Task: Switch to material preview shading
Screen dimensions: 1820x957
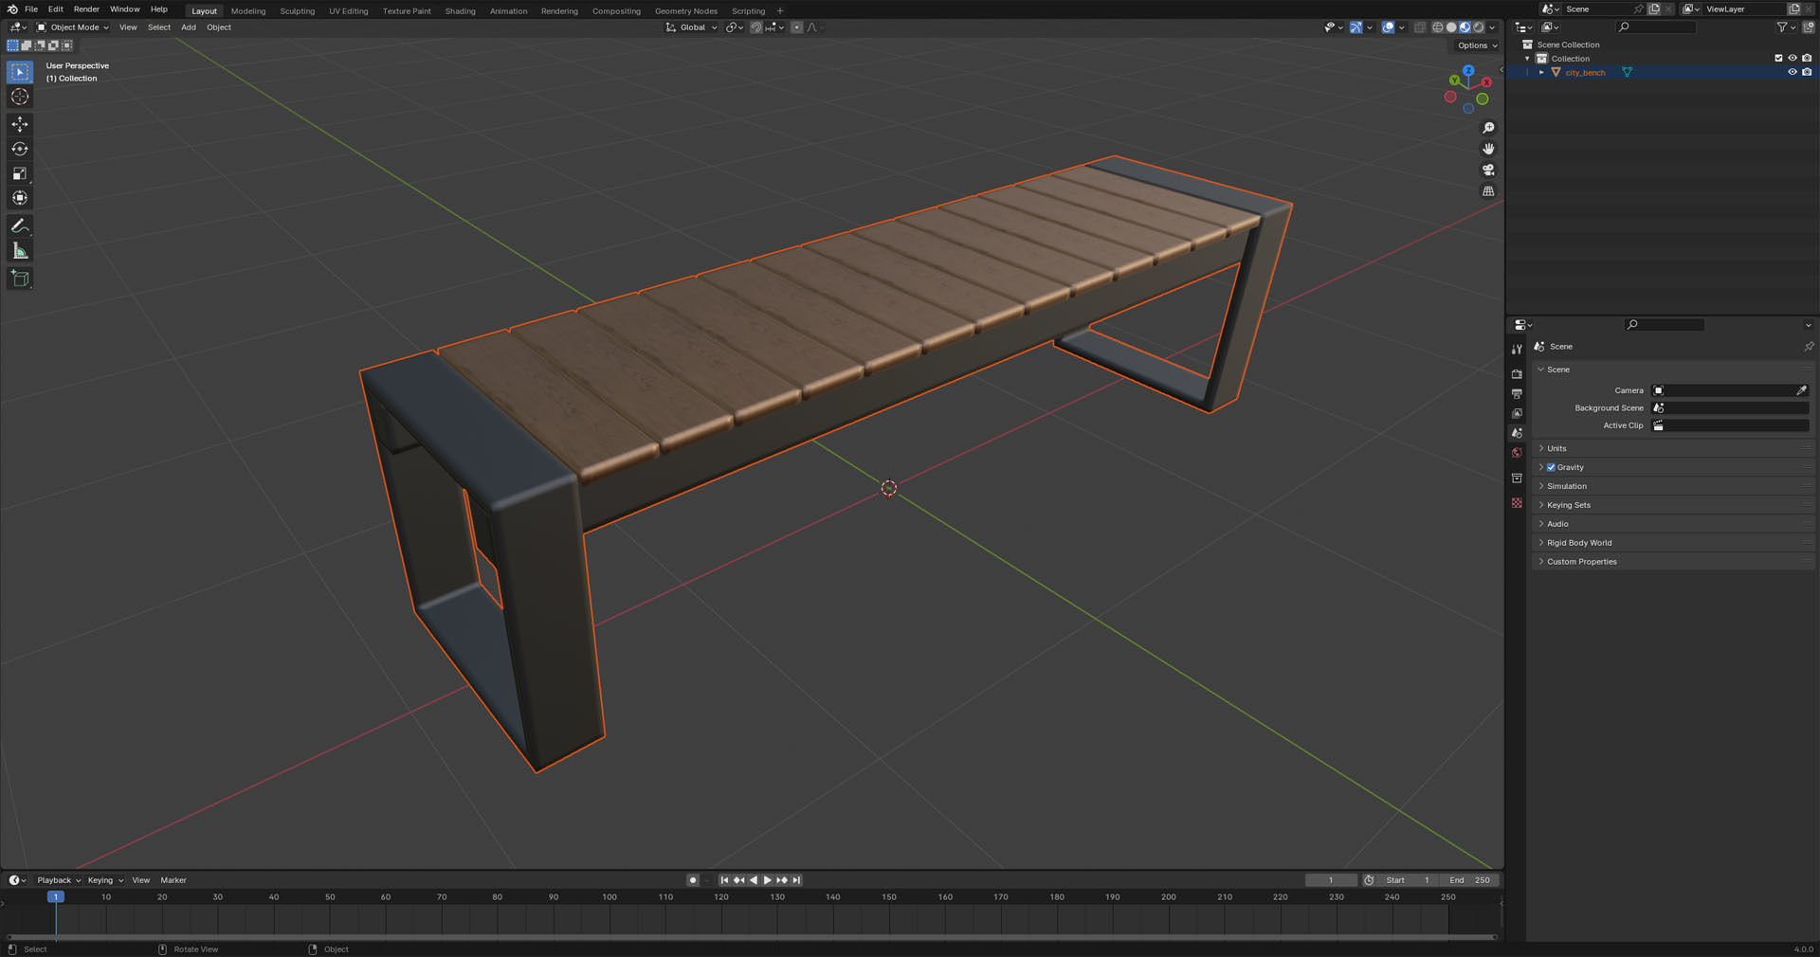Action: [1465, 27]
